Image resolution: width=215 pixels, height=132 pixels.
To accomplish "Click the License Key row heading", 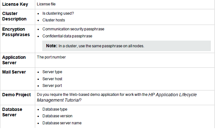I will [15, 4].
